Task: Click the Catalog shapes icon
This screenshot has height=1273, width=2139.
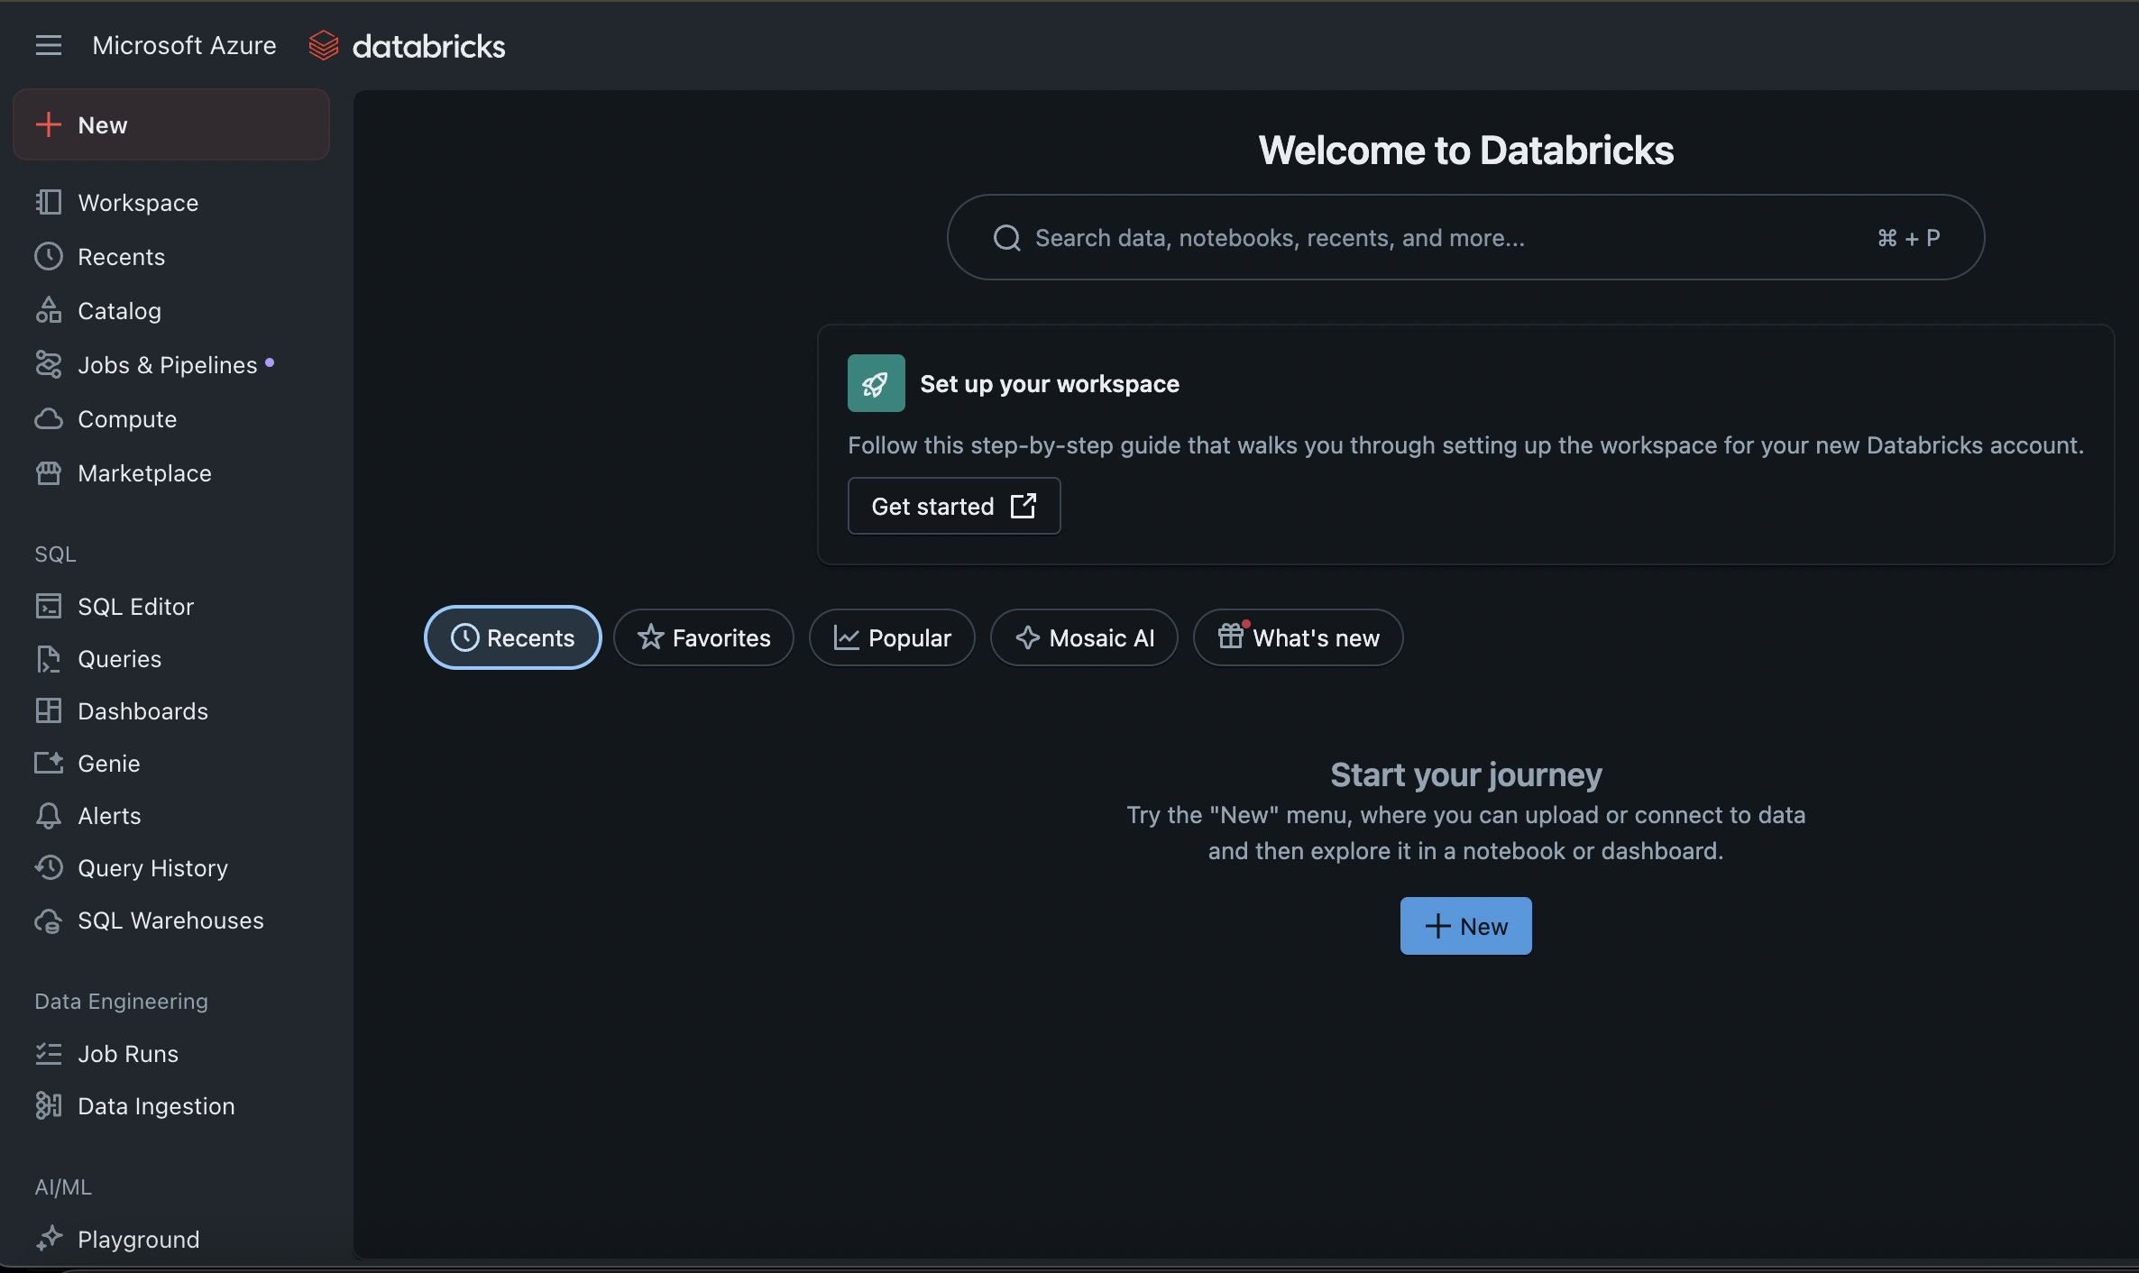Action: pos(49,311)
